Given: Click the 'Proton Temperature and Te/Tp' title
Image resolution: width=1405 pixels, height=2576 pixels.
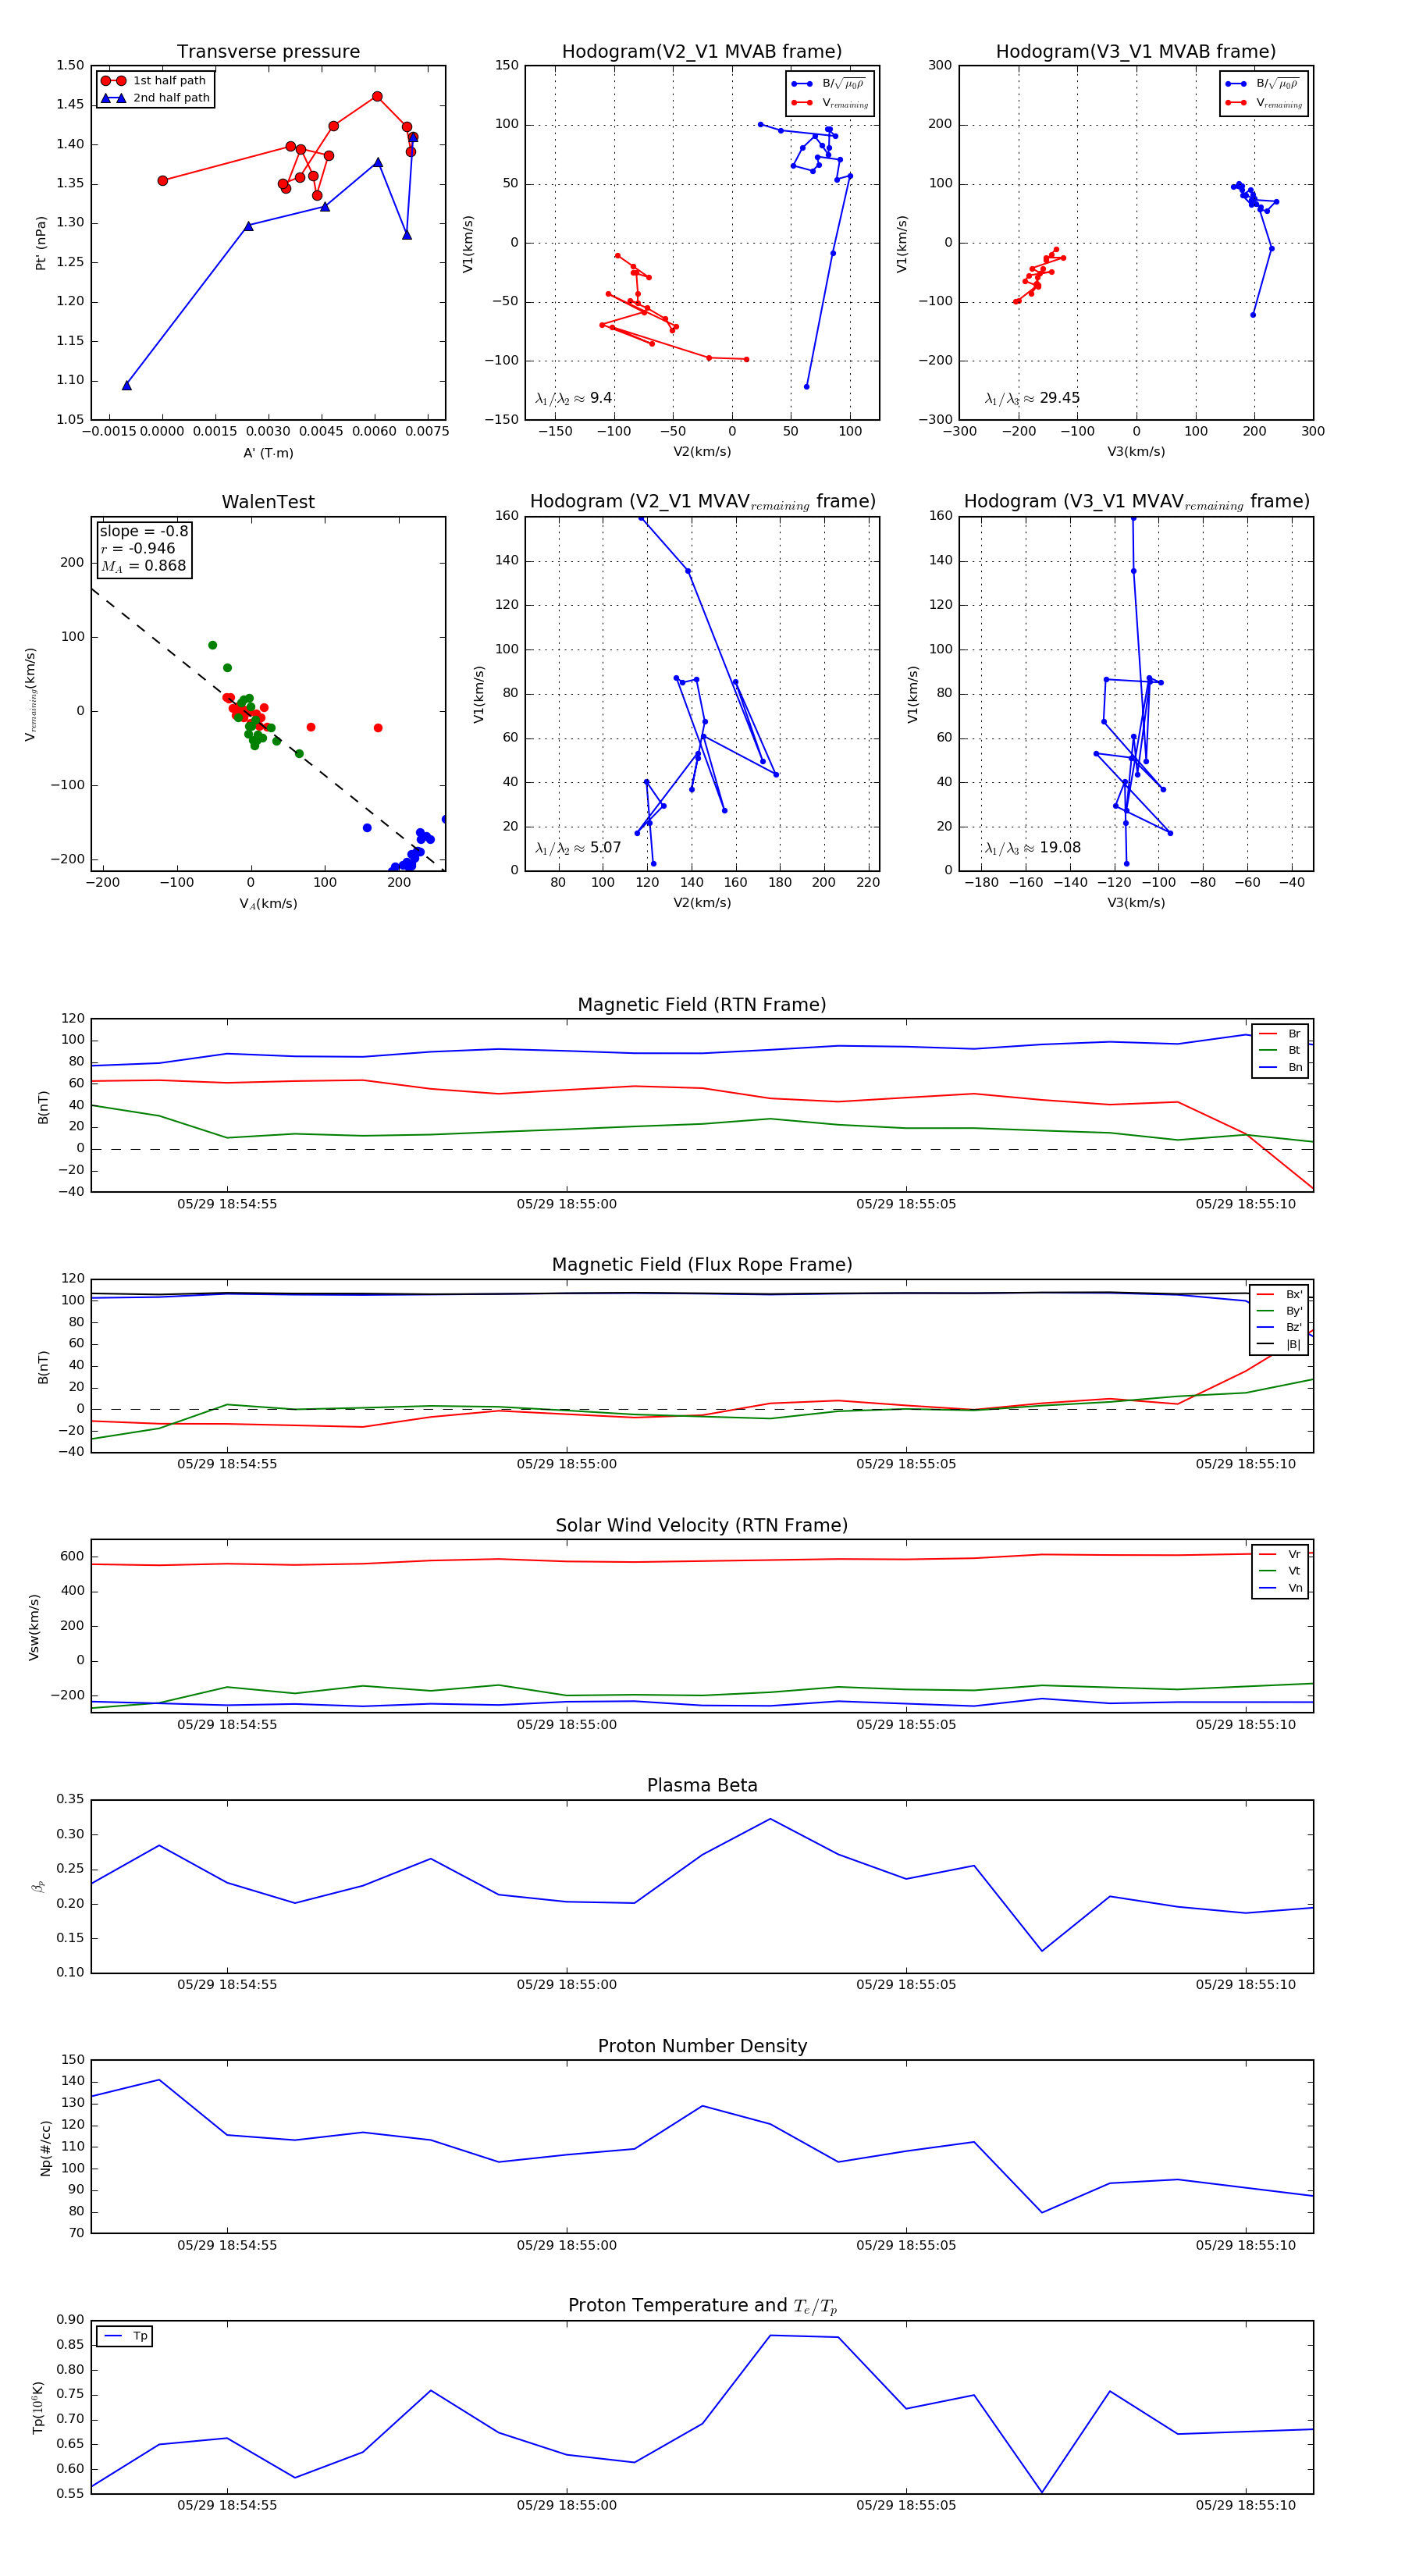Looking at the screenshot, I should (x=702, y=2306).
